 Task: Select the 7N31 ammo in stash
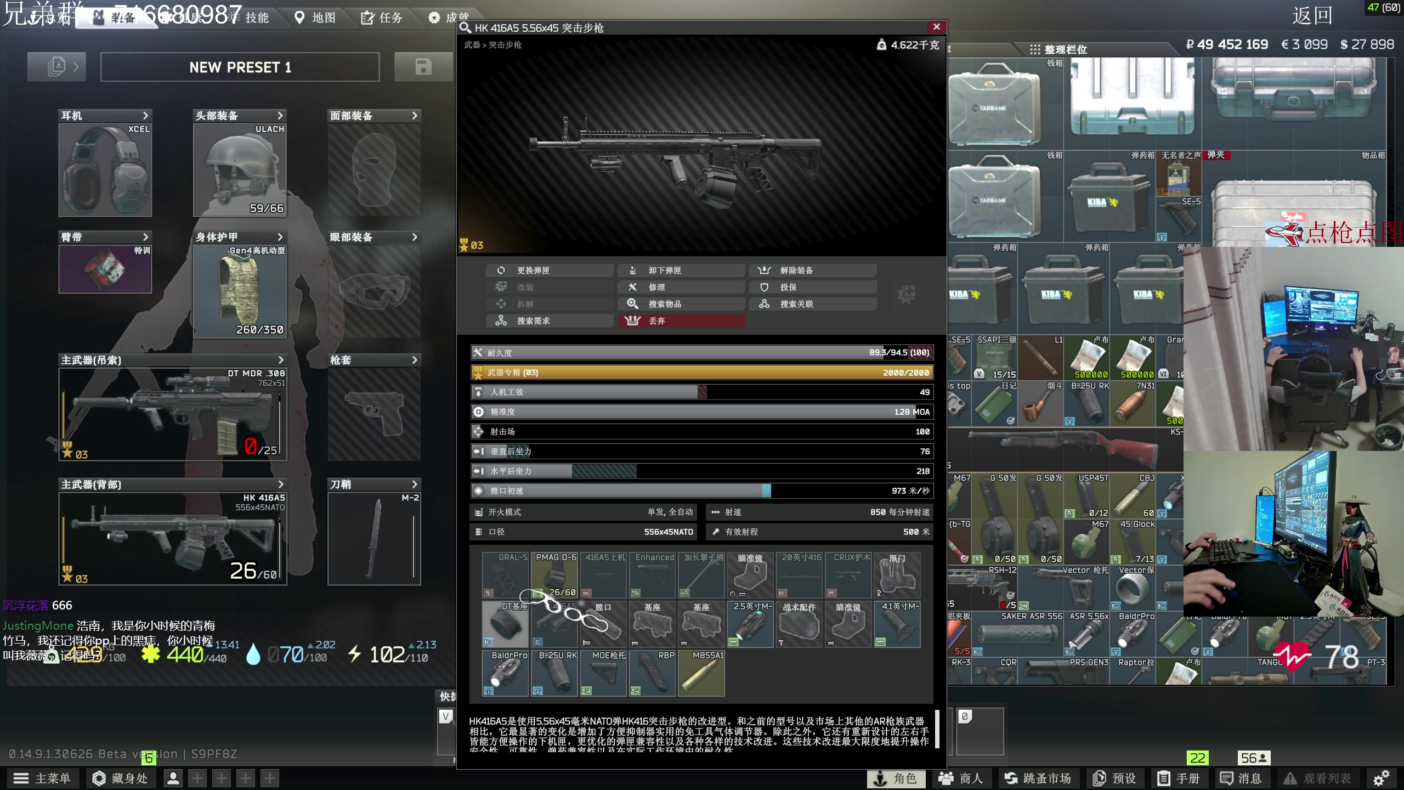(x=1133, y=403)
